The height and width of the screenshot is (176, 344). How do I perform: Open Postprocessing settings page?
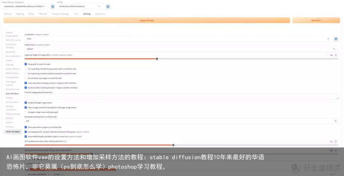click(x=13, y=114)
